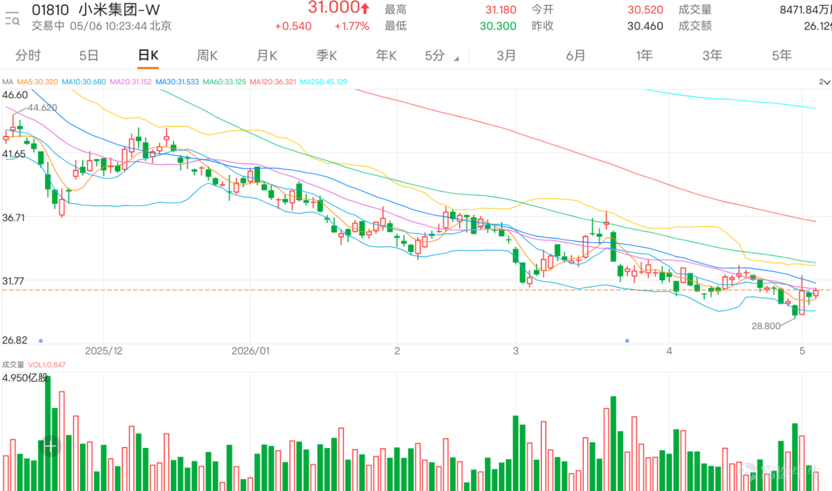The image size is (832, 491).
Task: Click the 2026/01 date axis label
Action: 251,351
